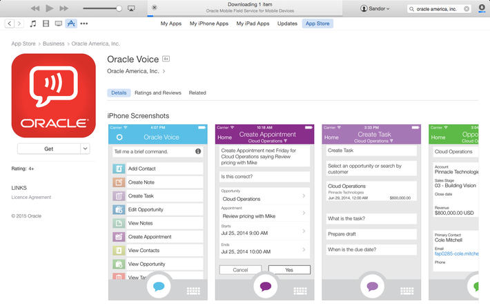
Task: Open the more libraries ellipsis menu
Action: (x=84, y=23)
